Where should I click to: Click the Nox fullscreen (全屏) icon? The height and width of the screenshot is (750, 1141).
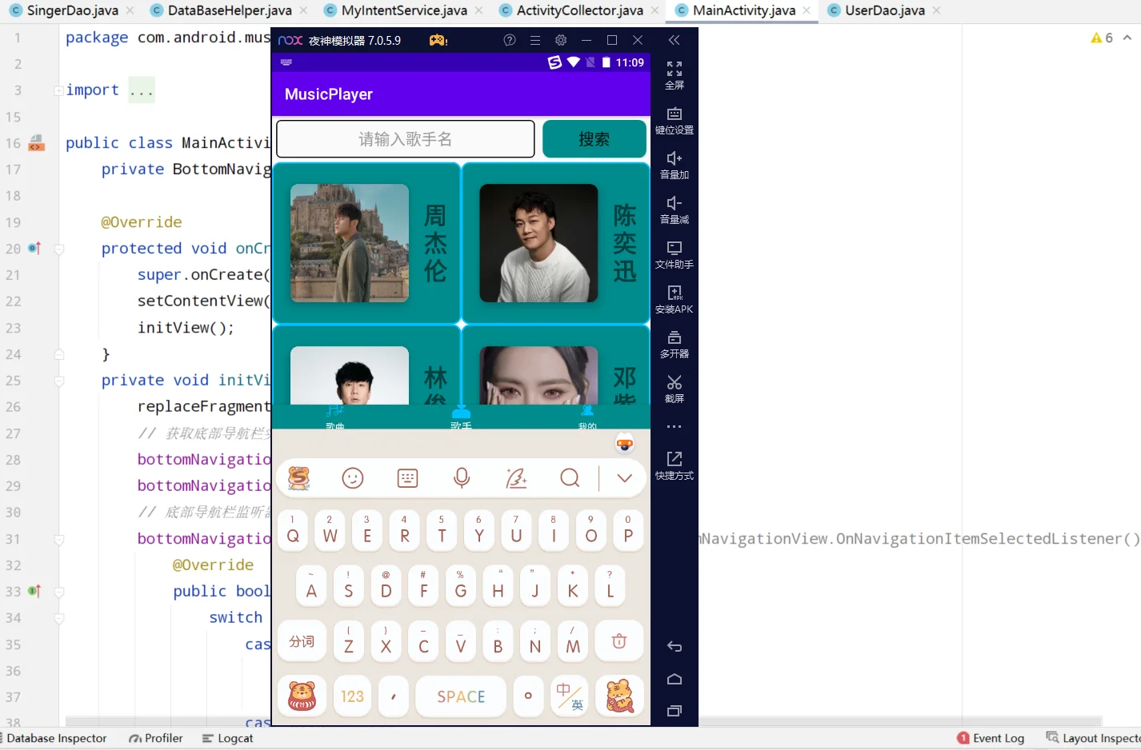click(675, 69)
